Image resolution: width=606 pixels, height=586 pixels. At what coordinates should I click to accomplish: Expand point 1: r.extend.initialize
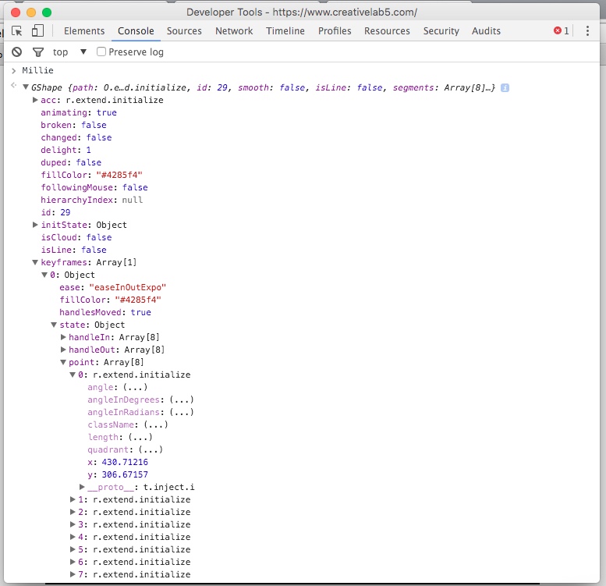pos(73,499)
